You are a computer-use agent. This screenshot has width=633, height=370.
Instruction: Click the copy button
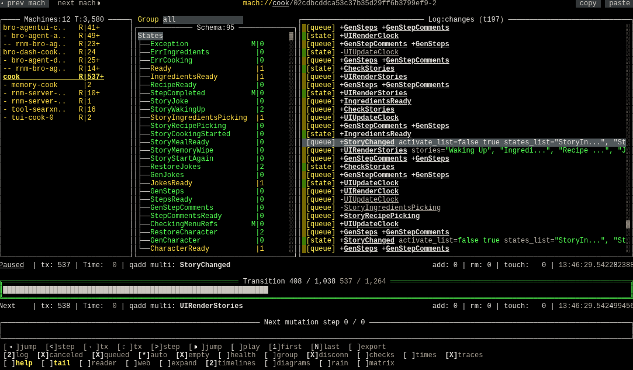pyautogui.click(x=588, y=4)
